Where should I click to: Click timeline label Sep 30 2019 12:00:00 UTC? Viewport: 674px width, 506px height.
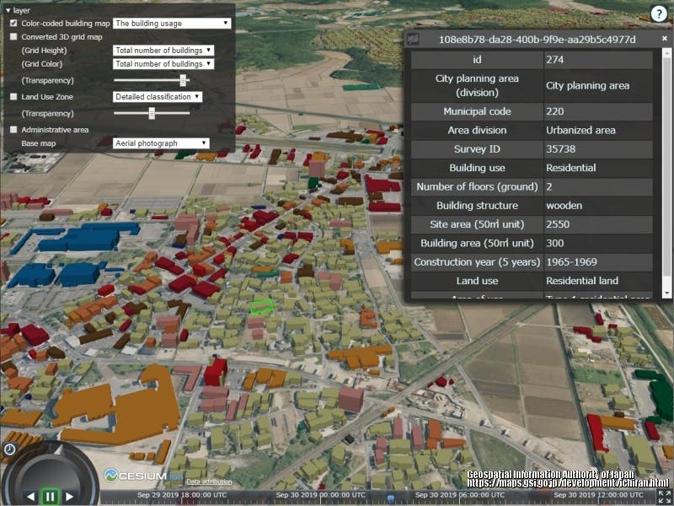[598, 495]
